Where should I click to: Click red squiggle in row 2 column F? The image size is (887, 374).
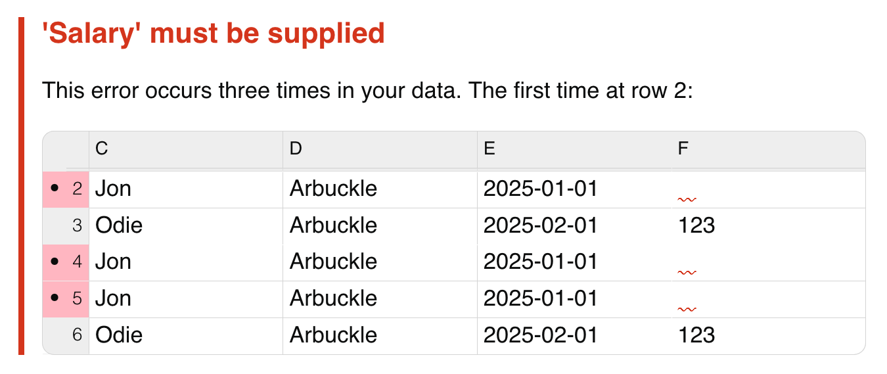point(687,199)
